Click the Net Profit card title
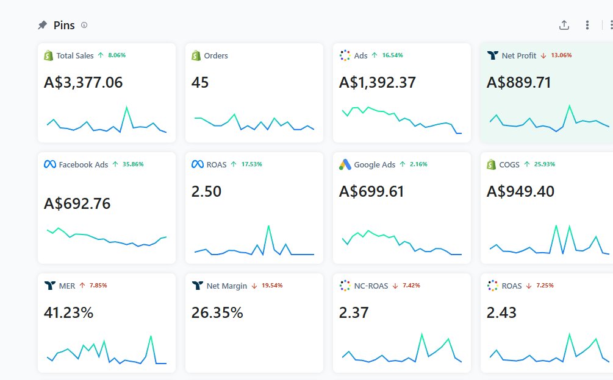The width and height of the screenshot is (613, 380). click(x=519, y=55)
